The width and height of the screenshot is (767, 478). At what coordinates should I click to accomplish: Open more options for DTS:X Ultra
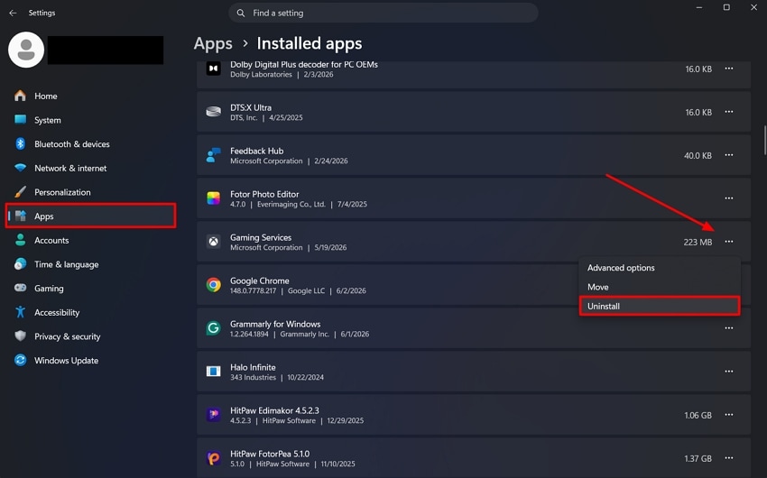coord(729,112)
